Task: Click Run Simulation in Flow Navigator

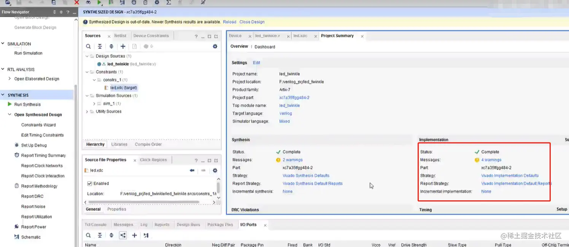Action: 28,53
